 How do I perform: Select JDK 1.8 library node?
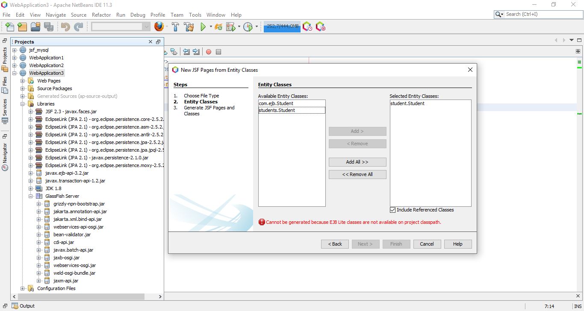(x=54, y=188)
